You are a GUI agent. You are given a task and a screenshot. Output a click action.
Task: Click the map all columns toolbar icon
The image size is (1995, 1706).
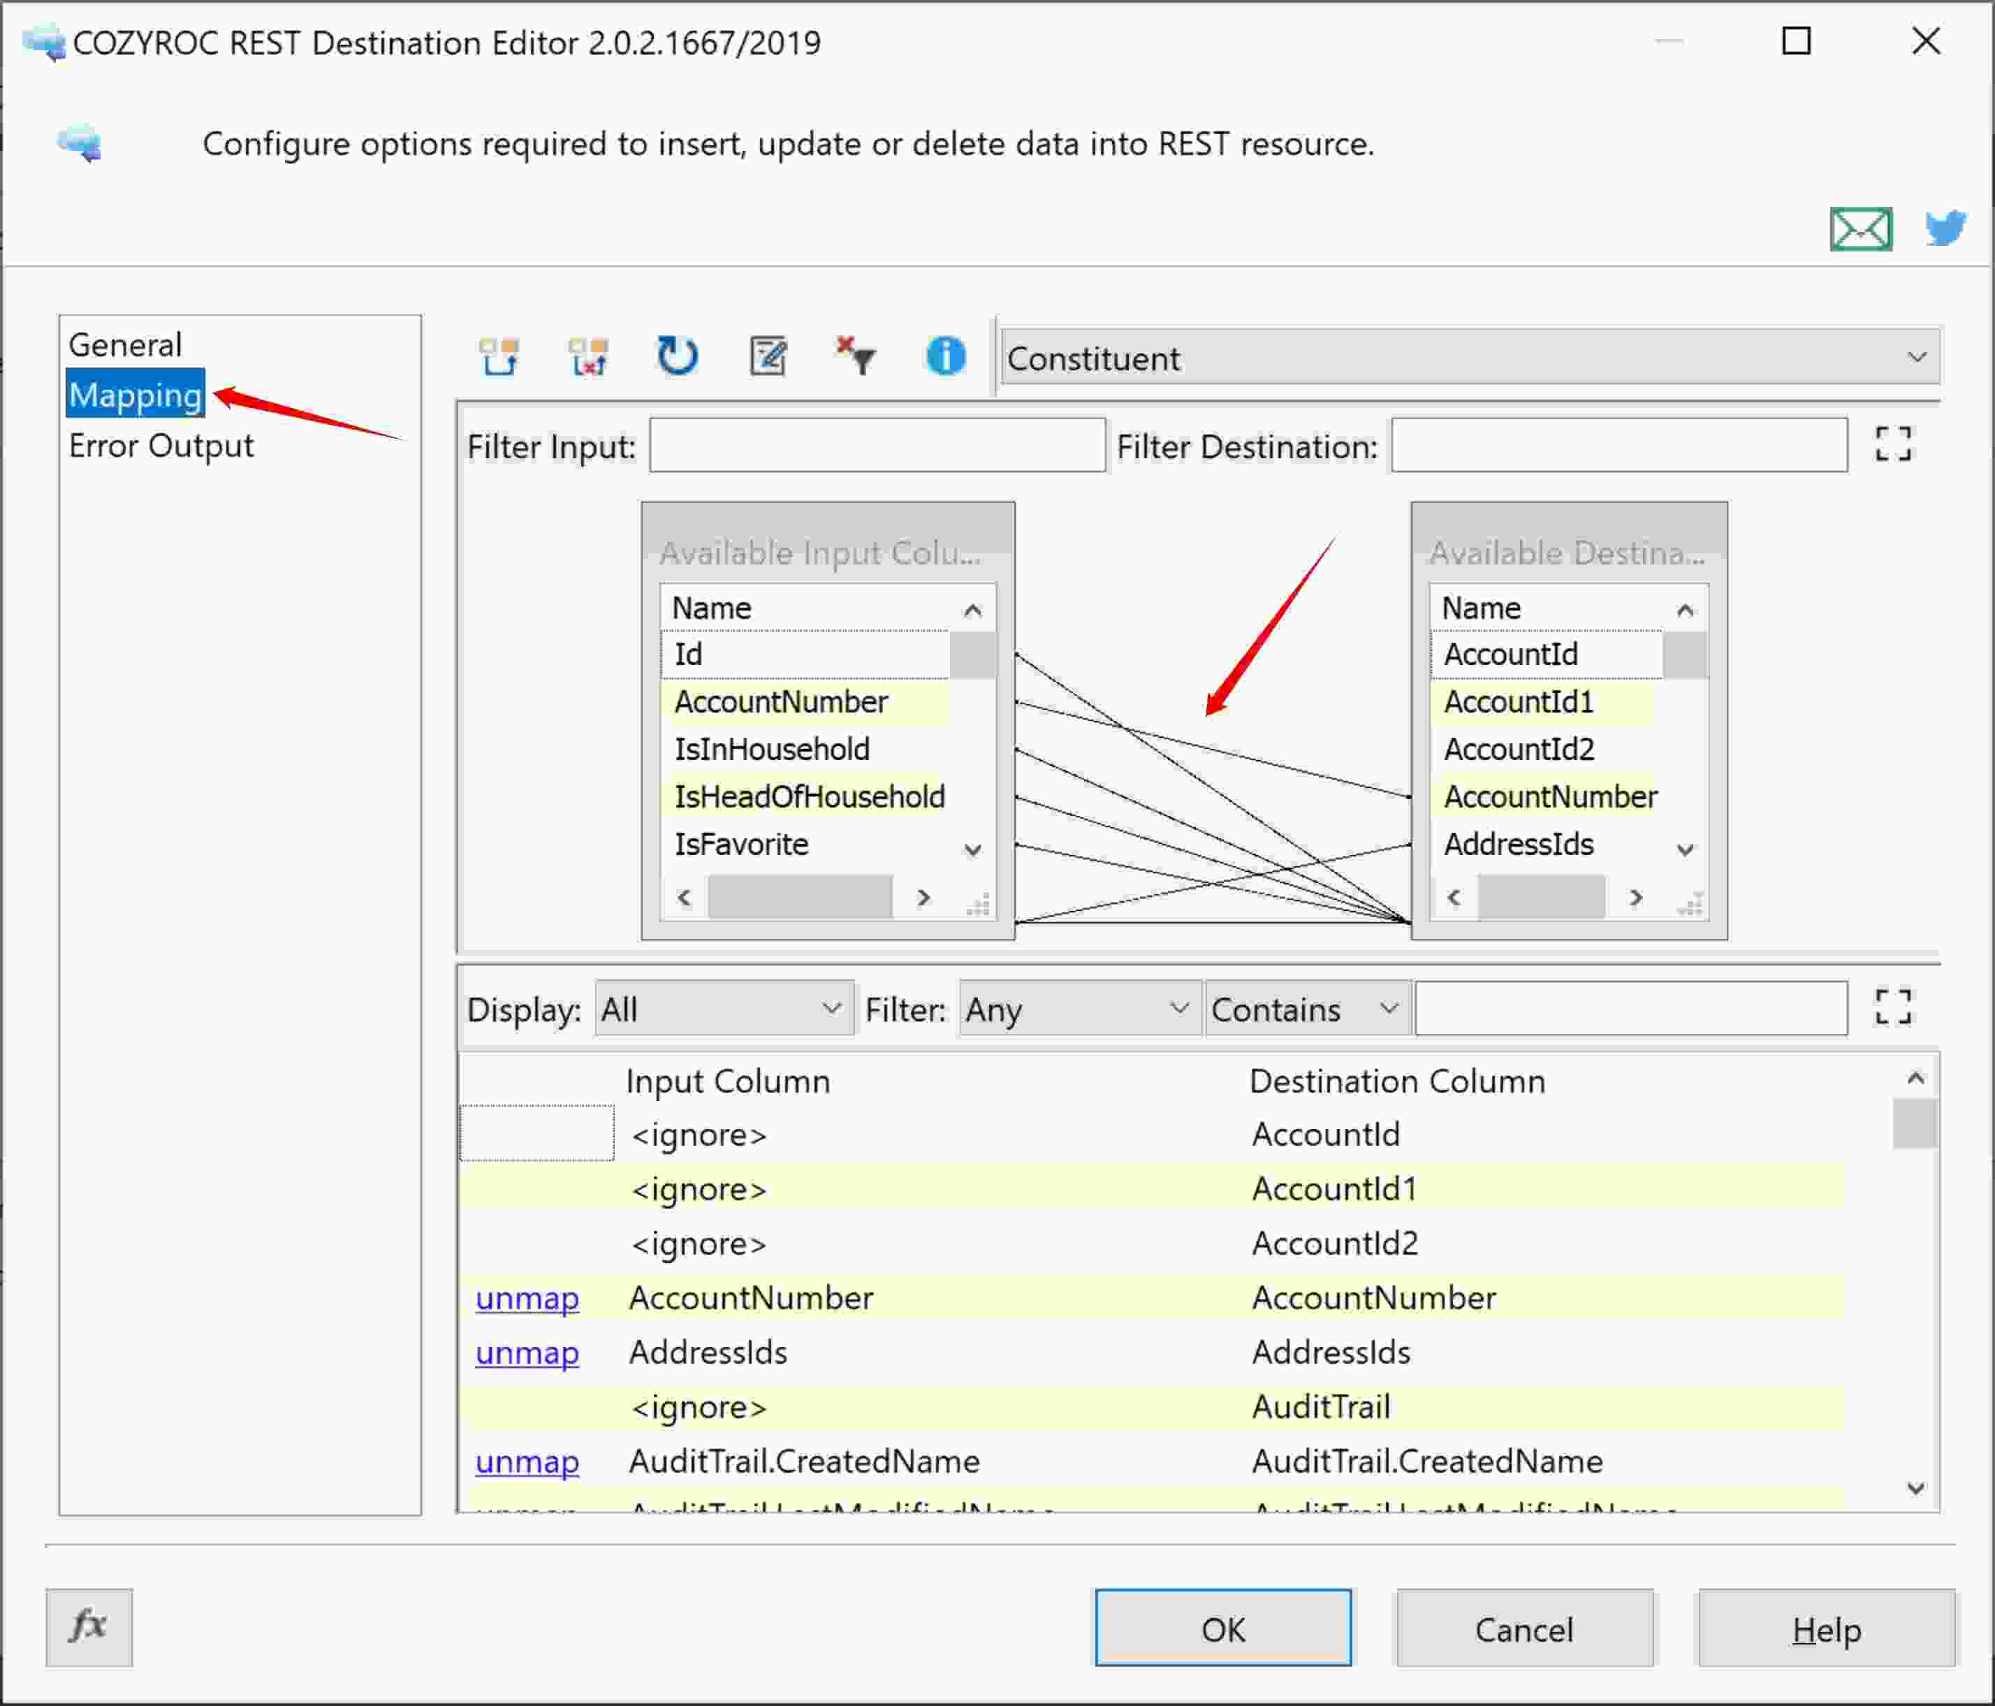[499, 356]
